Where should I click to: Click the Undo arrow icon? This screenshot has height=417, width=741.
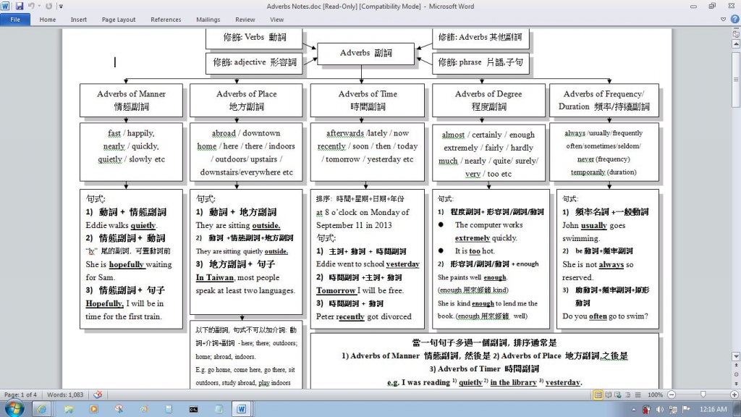[x=33, y=7]
